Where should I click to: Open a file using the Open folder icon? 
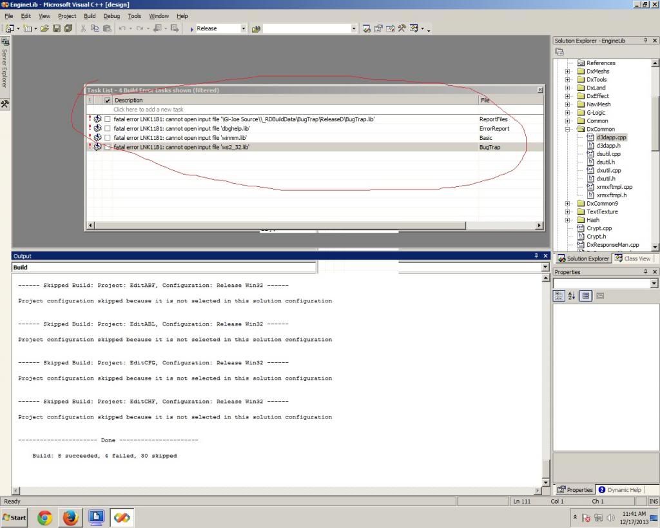point(43,28)
